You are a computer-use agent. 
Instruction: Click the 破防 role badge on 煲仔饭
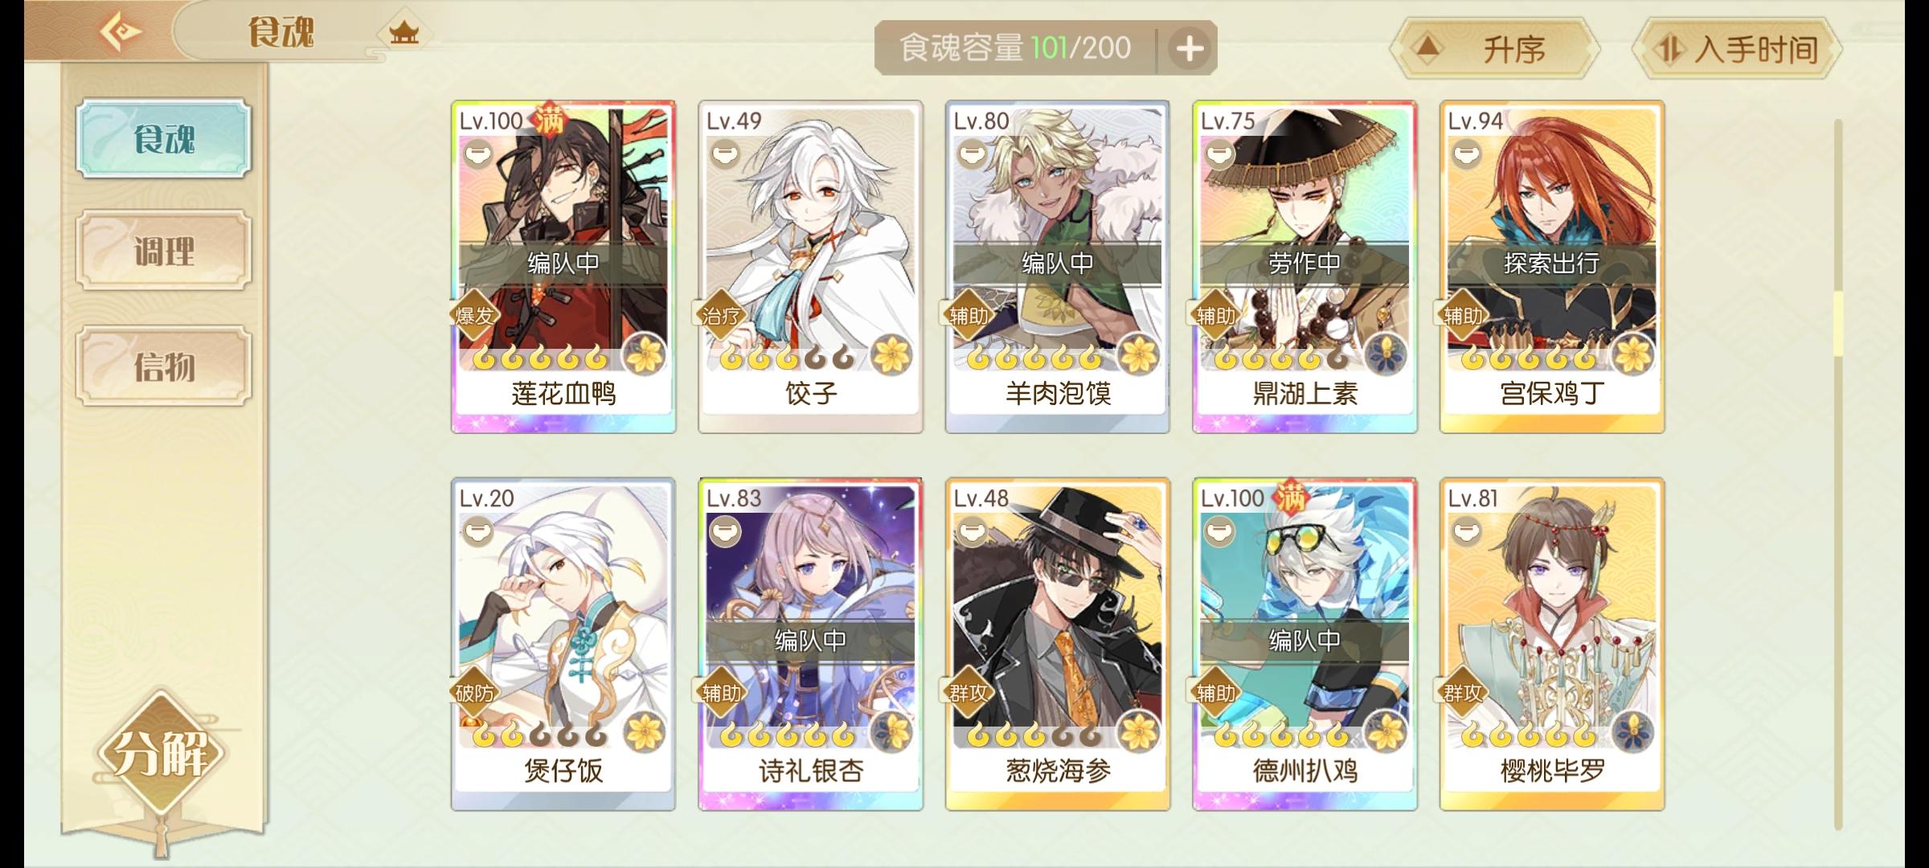pos(473,693)
